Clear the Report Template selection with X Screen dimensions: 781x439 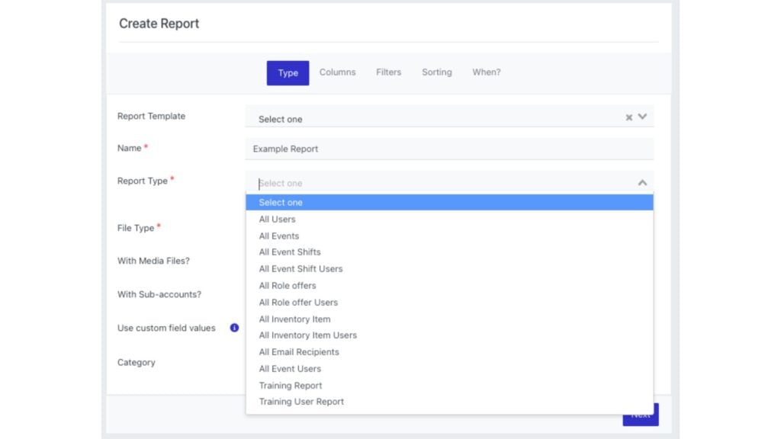point(629,117)
